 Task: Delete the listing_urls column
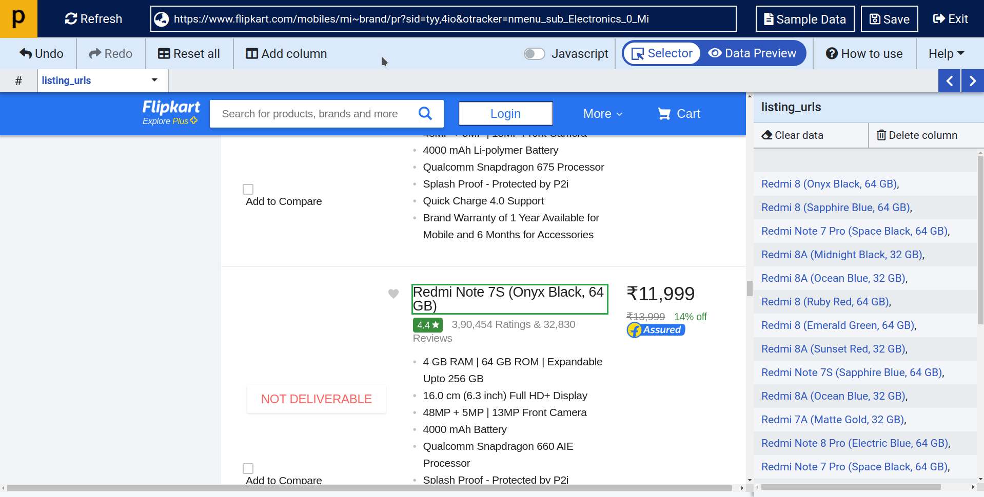[x=917, y=135]
